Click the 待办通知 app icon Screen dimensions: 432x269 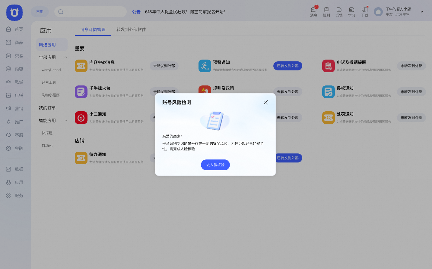click(81, 158)
